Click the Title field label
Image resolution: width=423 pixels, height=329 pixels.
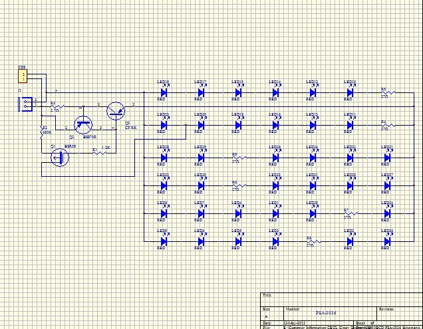(267, 295)
